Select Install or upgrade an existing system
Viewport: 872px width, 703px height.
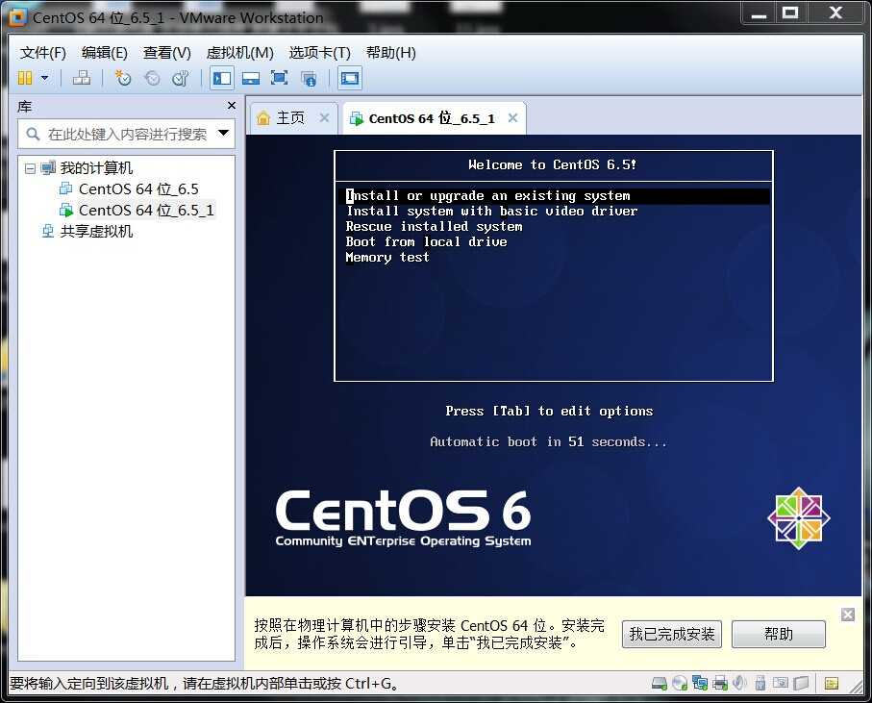coord(554,196)
